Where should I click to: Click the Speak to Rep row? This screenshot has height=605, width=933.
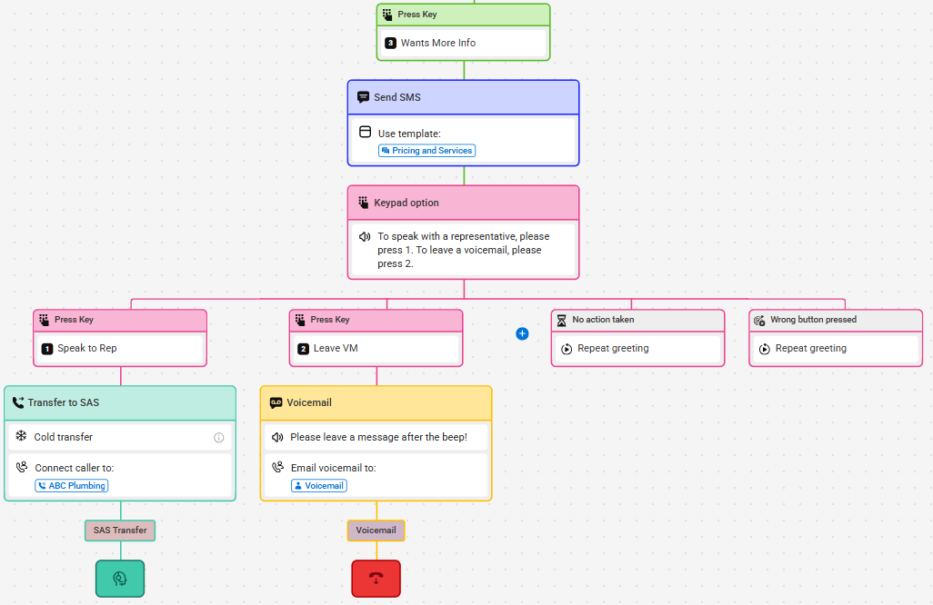(120, 349)
